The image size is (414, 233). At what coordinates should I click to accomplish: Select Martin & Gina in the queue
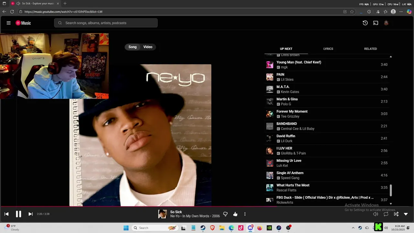327,102
